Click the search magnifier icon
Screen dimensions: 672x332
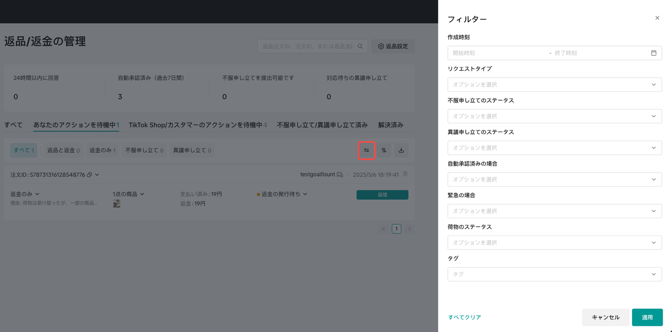pyautogui.click(x=360, y=46)
